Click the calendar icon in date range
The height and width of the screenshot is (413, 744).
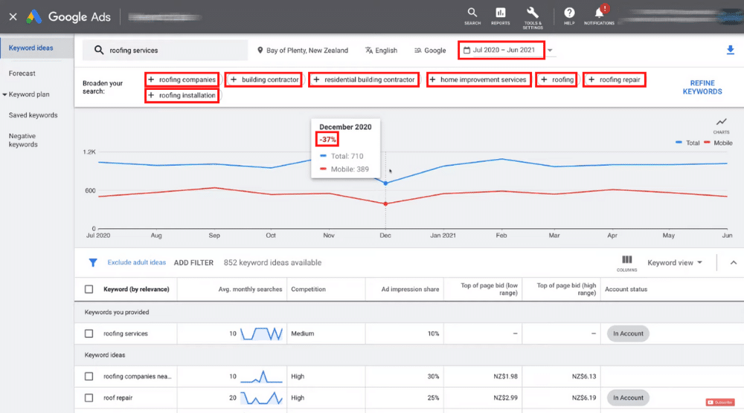466,50
